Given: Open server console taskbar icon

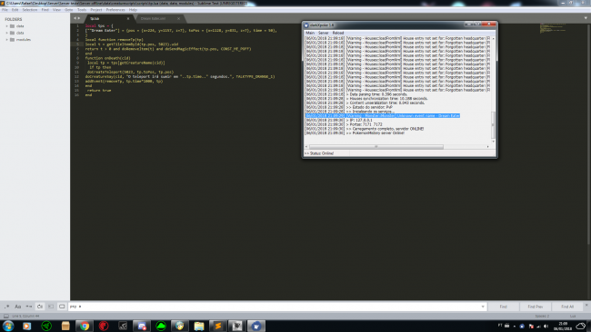Looking at the screenshot, I should pos(255,326).
